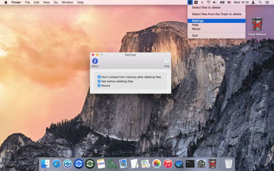Open Spotlight search magnifier icon

[x=260, y=2]
